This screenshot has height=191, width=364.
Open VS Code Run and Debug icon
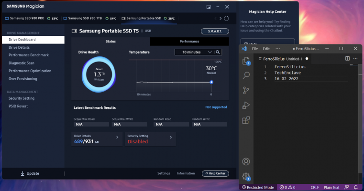tap(246, 105)
